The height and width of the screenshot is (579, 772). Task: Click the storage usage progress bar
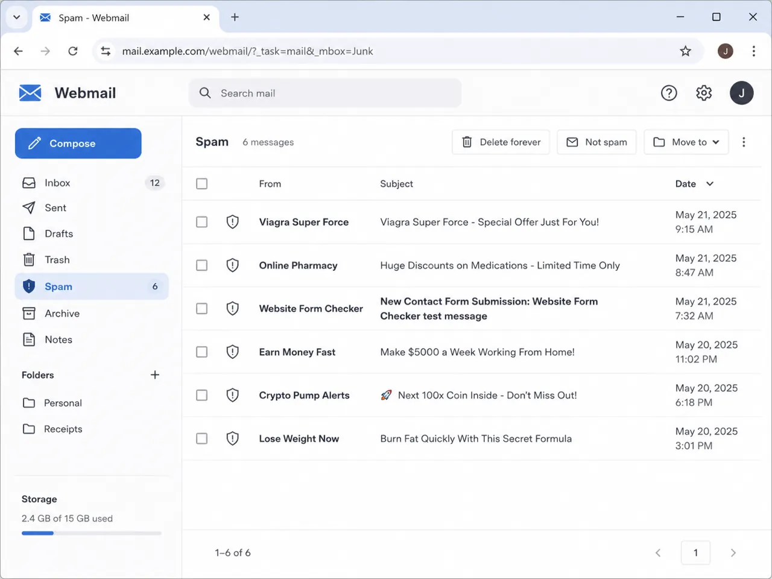pyautogui.click(x=92, y=533)
